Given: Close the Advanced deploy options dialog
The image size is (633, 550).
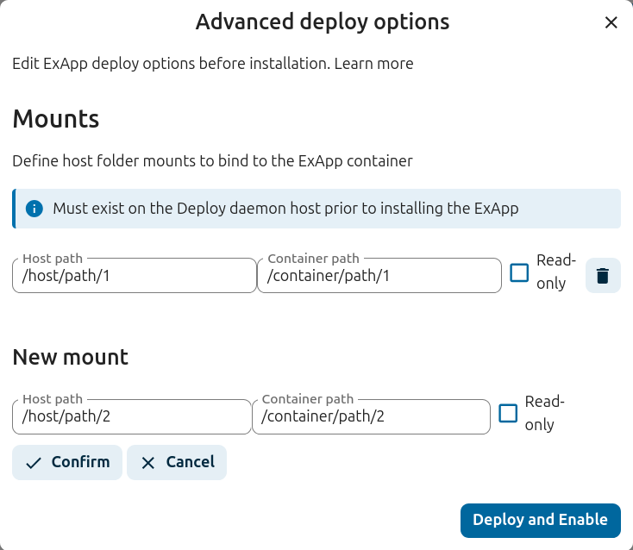Looking at the screenshot, I should (x=611, y=23).
